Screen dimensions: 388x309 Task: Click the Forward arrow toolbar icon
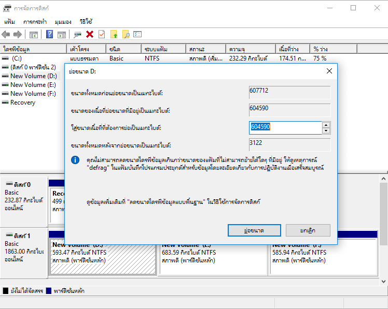pos(18,34)
